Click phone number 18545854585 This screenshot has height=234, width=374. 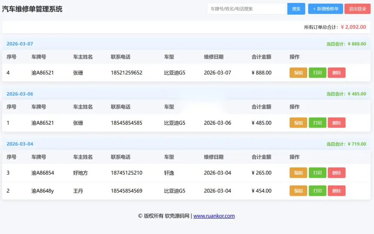tap(126, 123)
